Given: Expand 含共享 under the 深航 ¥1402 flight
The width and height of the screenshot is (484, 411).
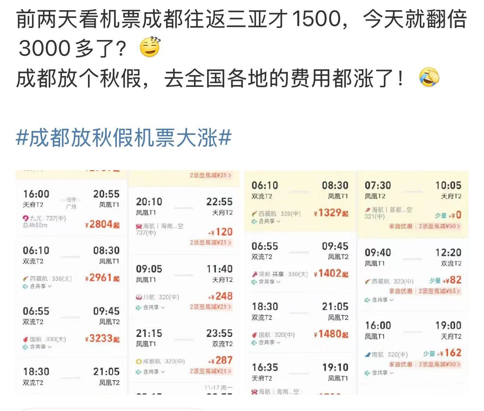Looking at the screenshot, I should click(266, 282).
